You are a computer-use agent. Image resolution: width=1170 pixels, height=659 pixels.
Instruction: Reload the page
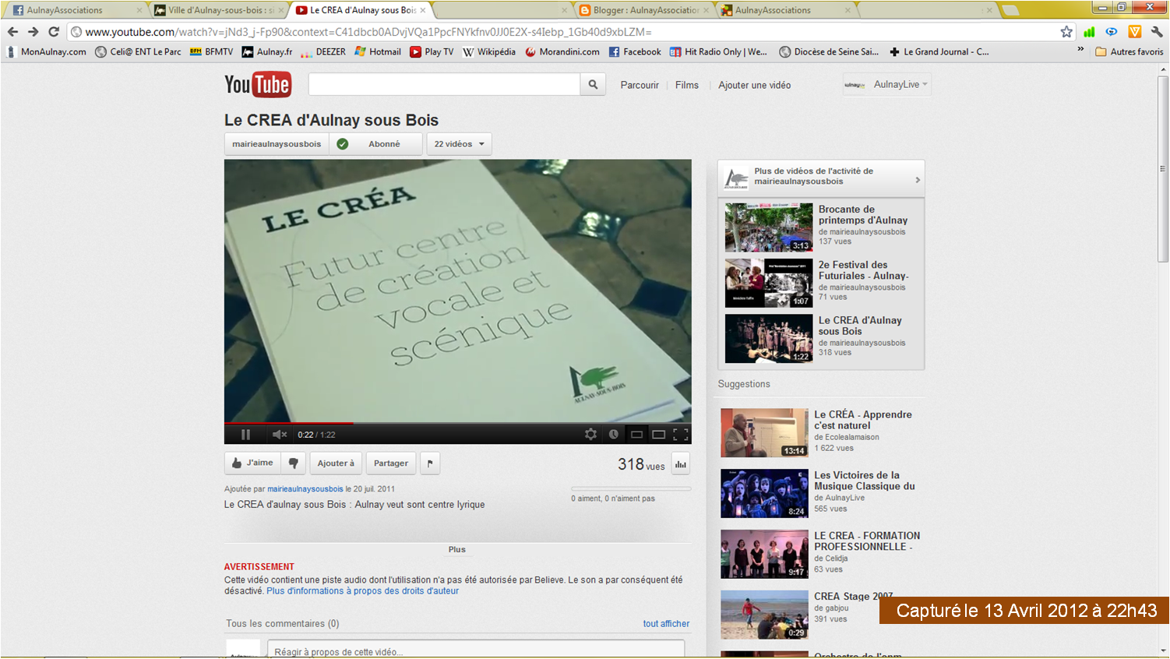(54, 32)
